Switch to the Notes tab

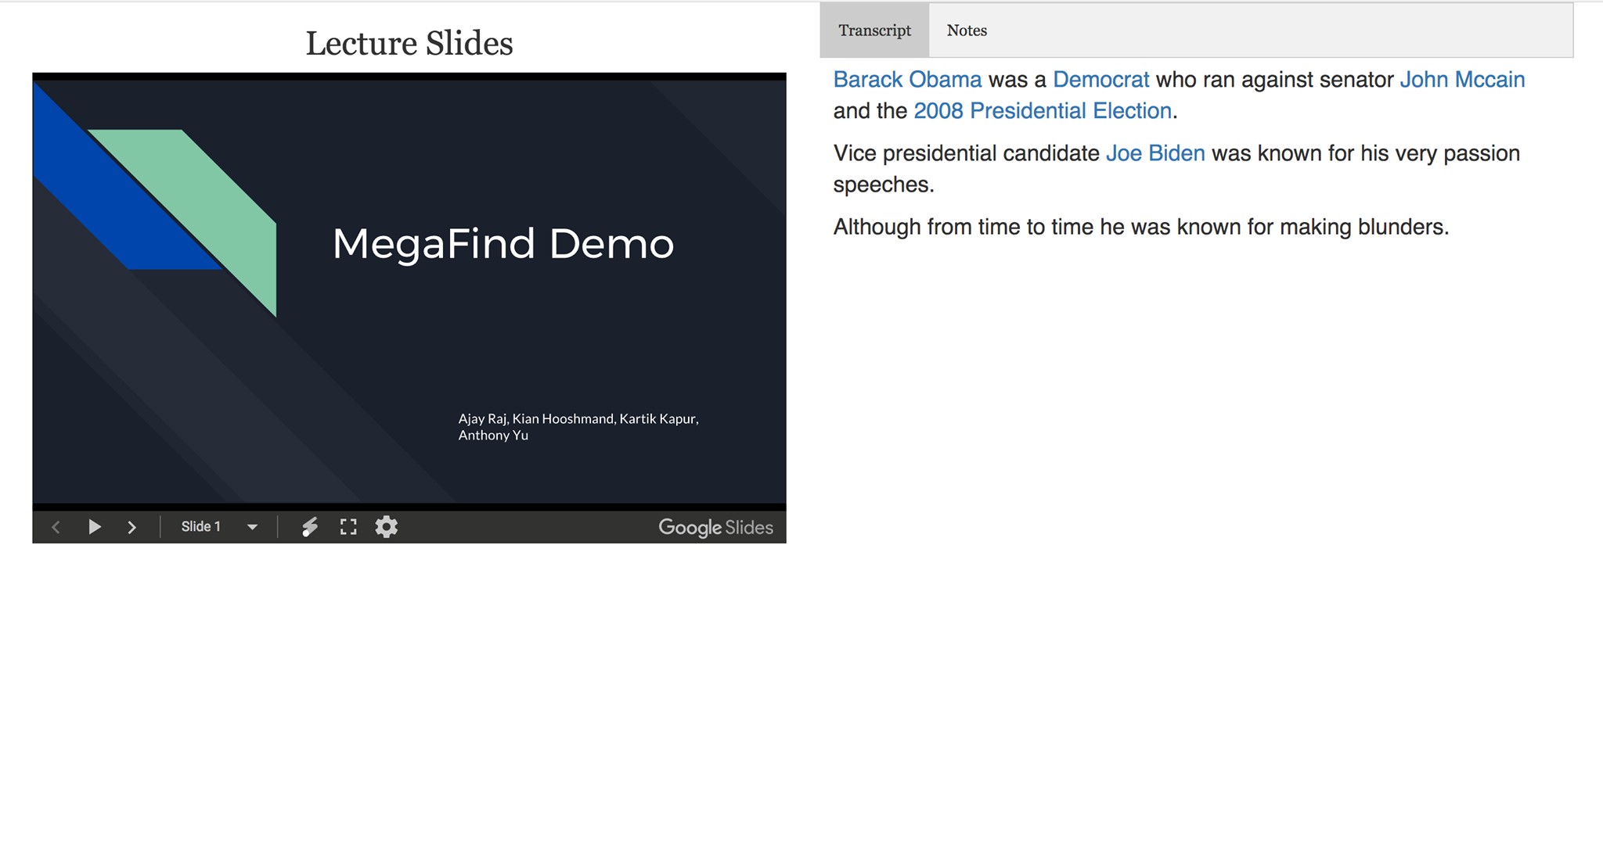click(967, 30)
